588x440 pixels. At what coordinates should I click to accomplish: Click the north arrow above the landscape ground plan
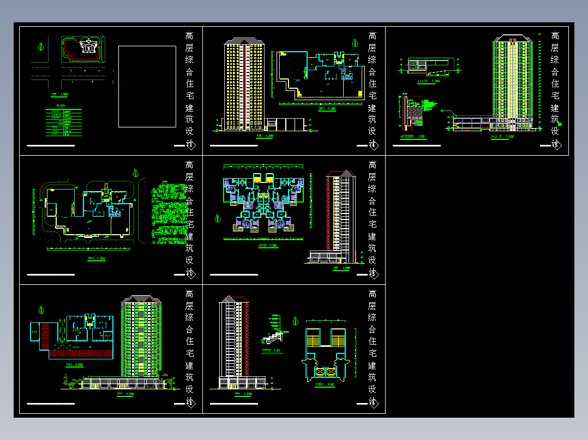[x=136, y=173]
